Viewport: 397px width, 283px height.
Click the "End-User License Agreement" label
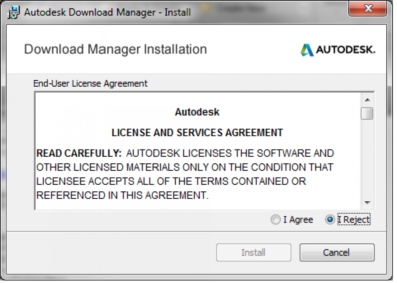click(x=90, y=83)
